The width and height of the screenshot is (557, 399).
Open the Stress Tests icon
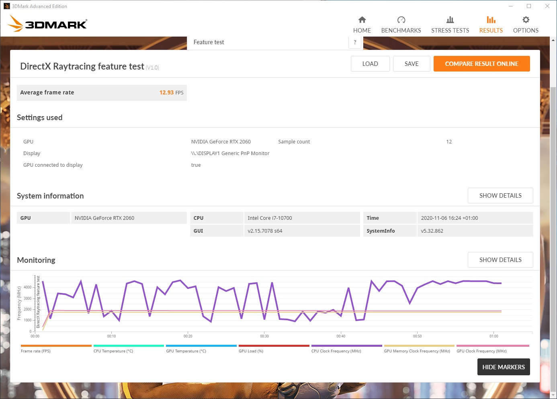(x=450, y=20)
